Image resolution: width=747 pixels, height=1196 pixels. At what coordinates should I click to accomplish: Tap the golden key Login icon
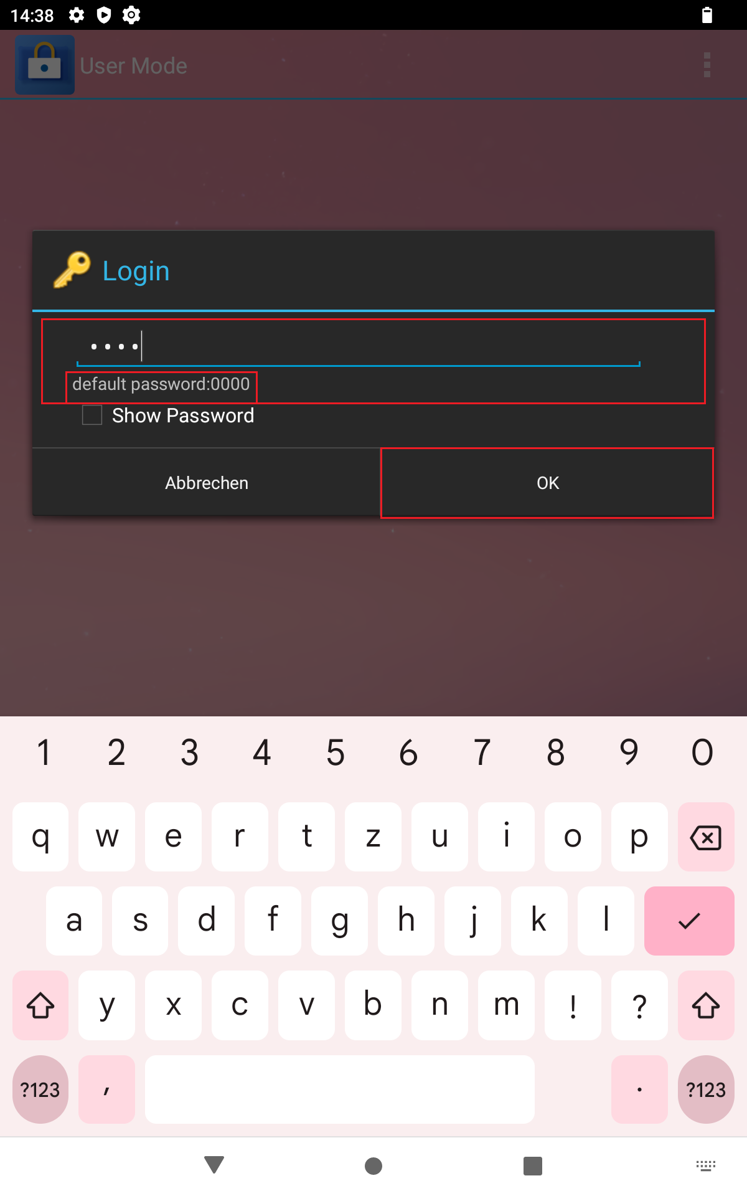point(72,270)
